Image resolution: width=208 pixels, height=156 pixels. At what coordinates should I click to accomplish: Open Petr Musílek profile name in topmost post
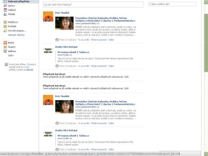click(x=62, y=13)
